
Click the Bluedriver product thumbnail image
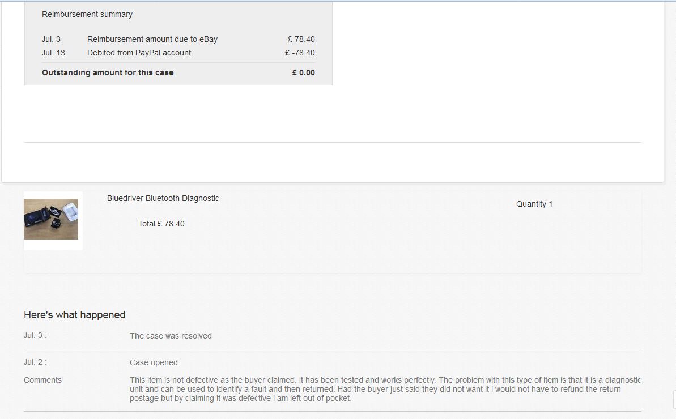pyautogui.click(x=51, y=219)
